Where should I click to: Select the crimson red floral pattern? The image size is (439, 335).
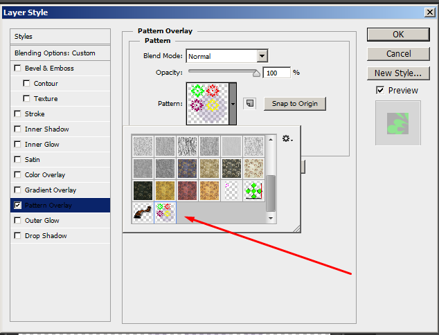pyautogui.click(x=187, y=191)
